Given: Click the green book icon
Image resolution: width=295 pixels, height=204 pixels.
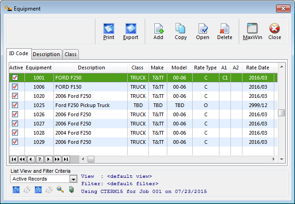Looking at the screenshot, I should click(x=71, y=190).
